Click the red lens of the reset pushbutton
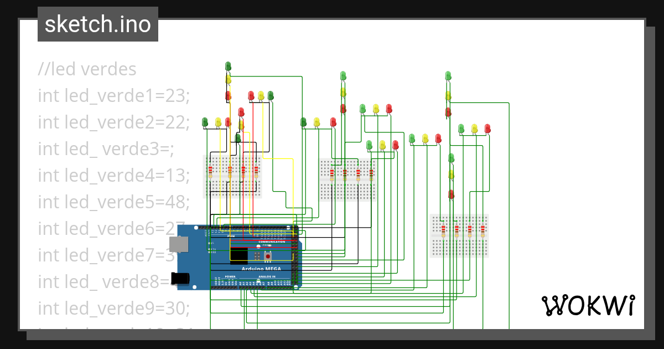 (268, 256)
